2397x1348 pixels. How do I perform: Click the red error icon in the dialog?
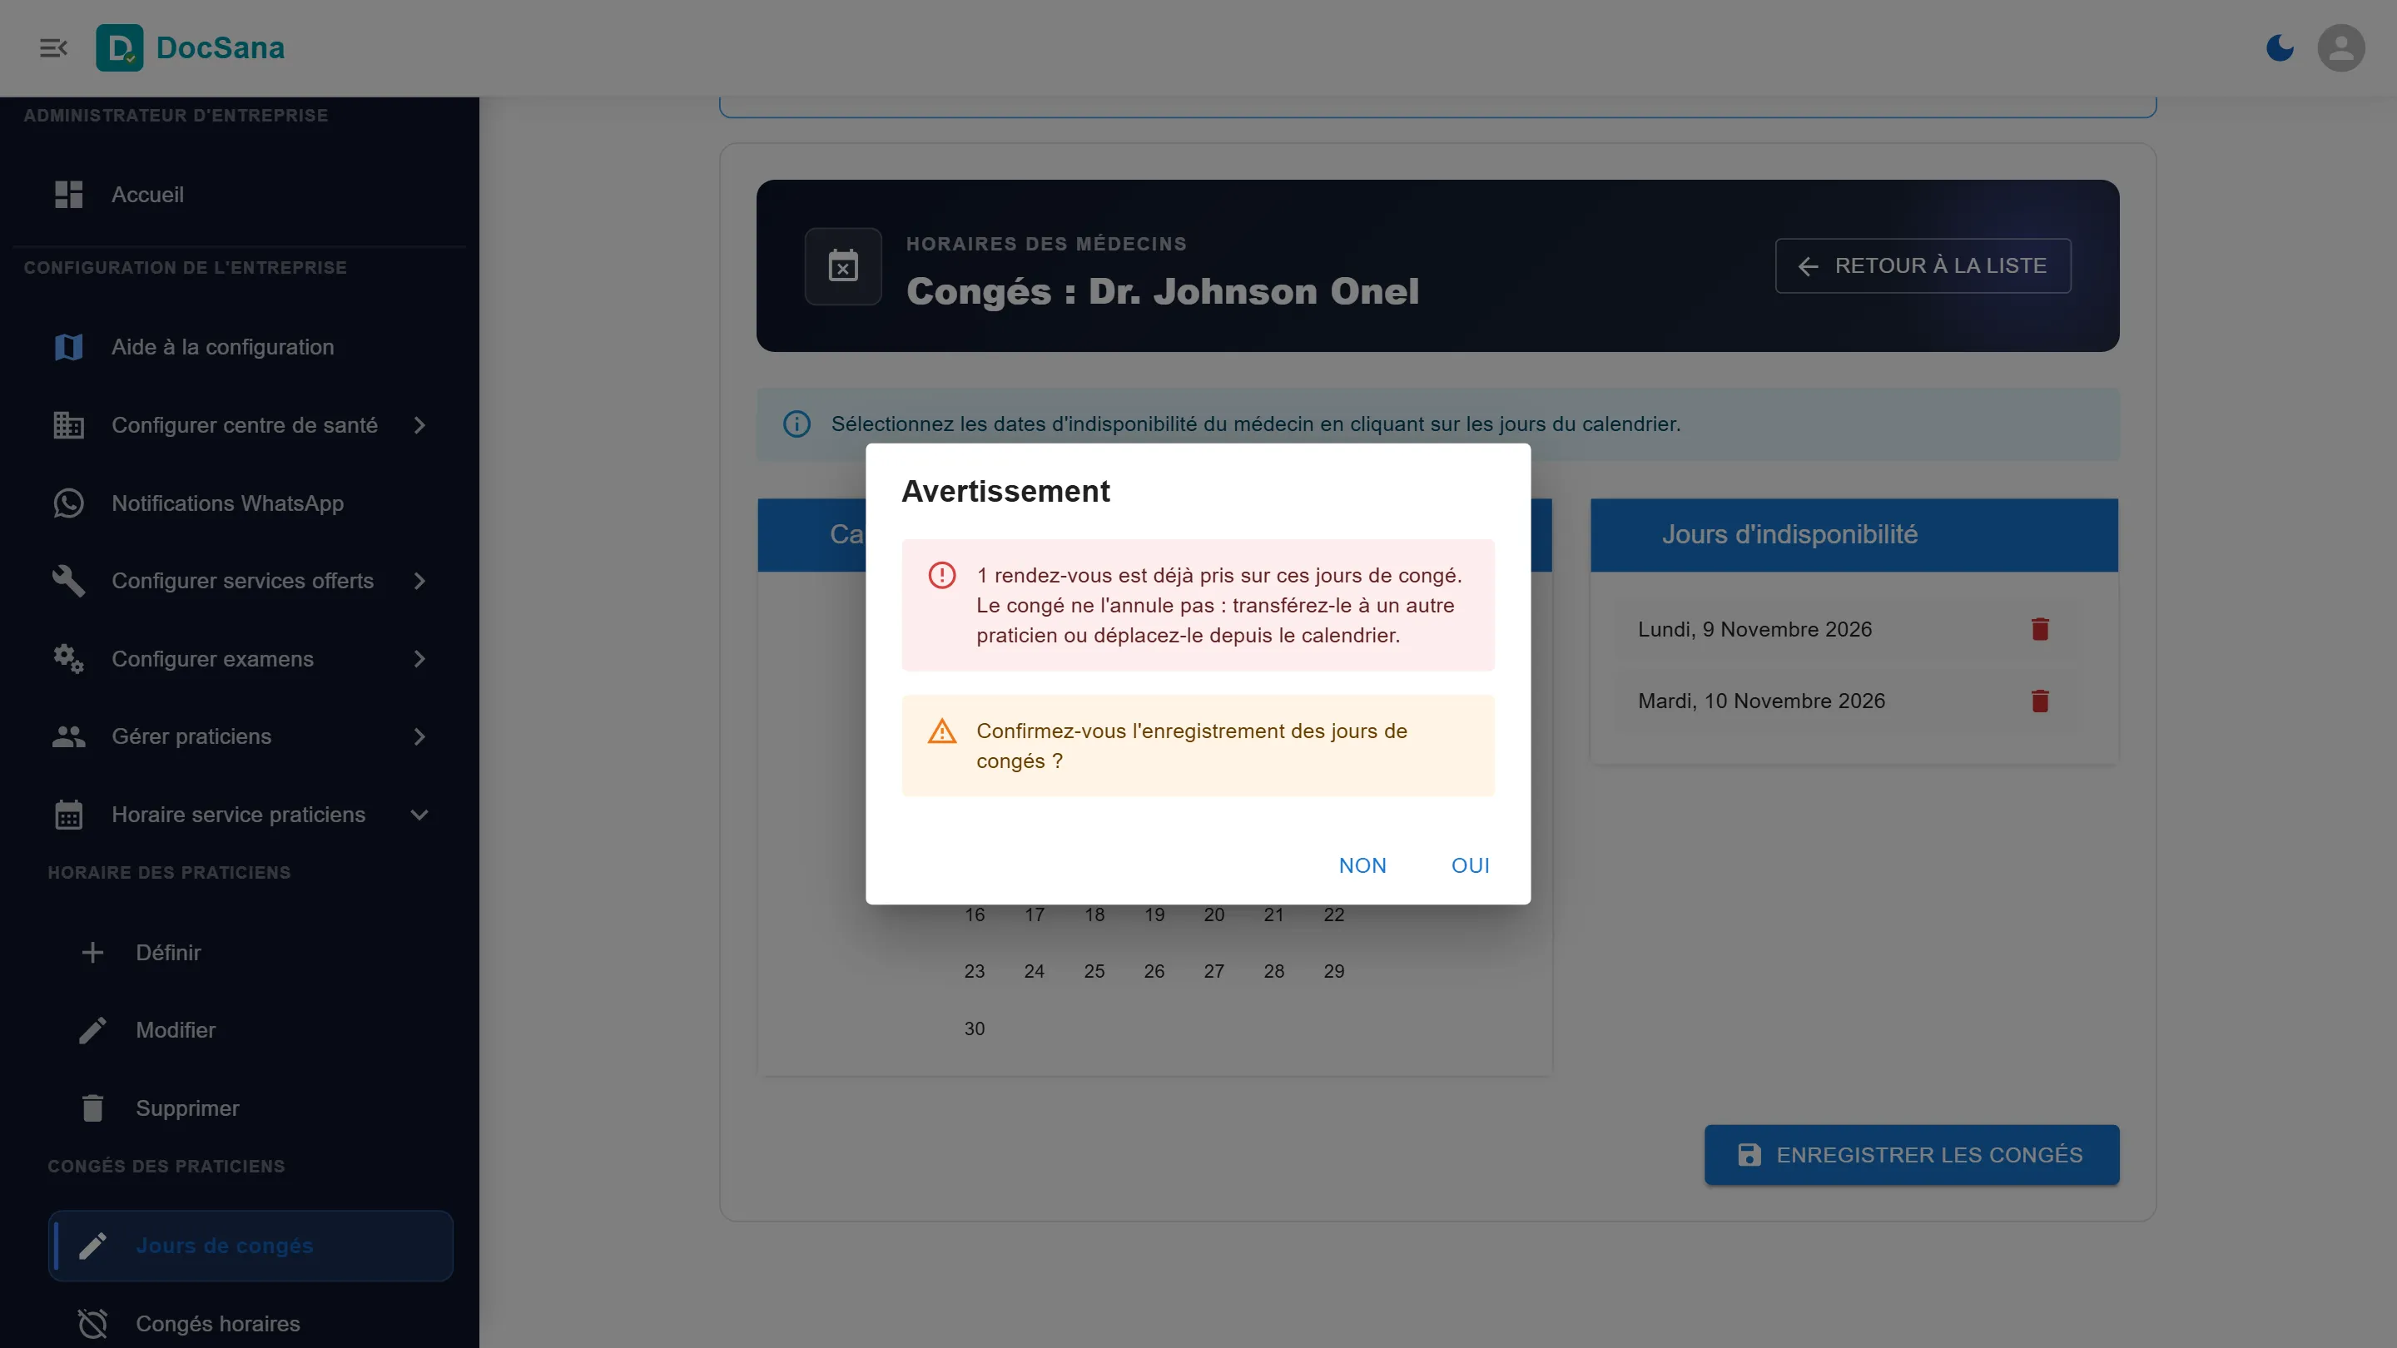[941, 575]
